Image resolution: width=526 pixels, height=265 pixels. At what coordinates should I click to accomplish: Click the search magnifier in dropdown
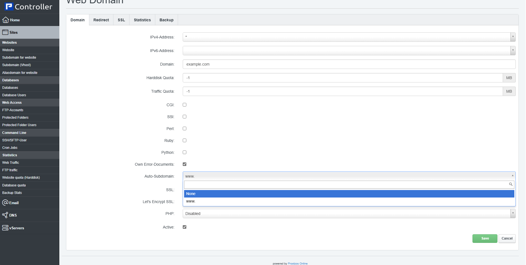pos(510,185)
